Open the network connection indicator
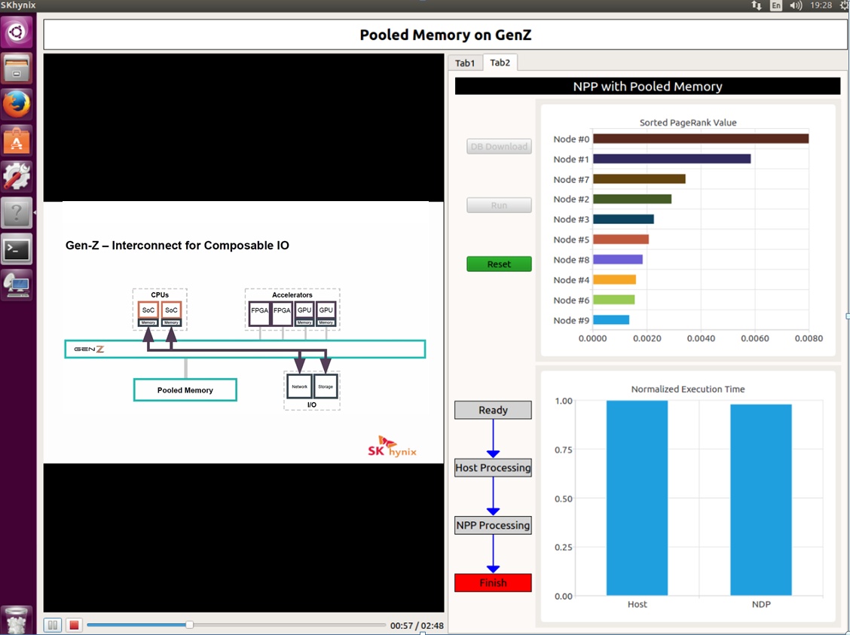850x635 pixels. (x=757, y=5)
